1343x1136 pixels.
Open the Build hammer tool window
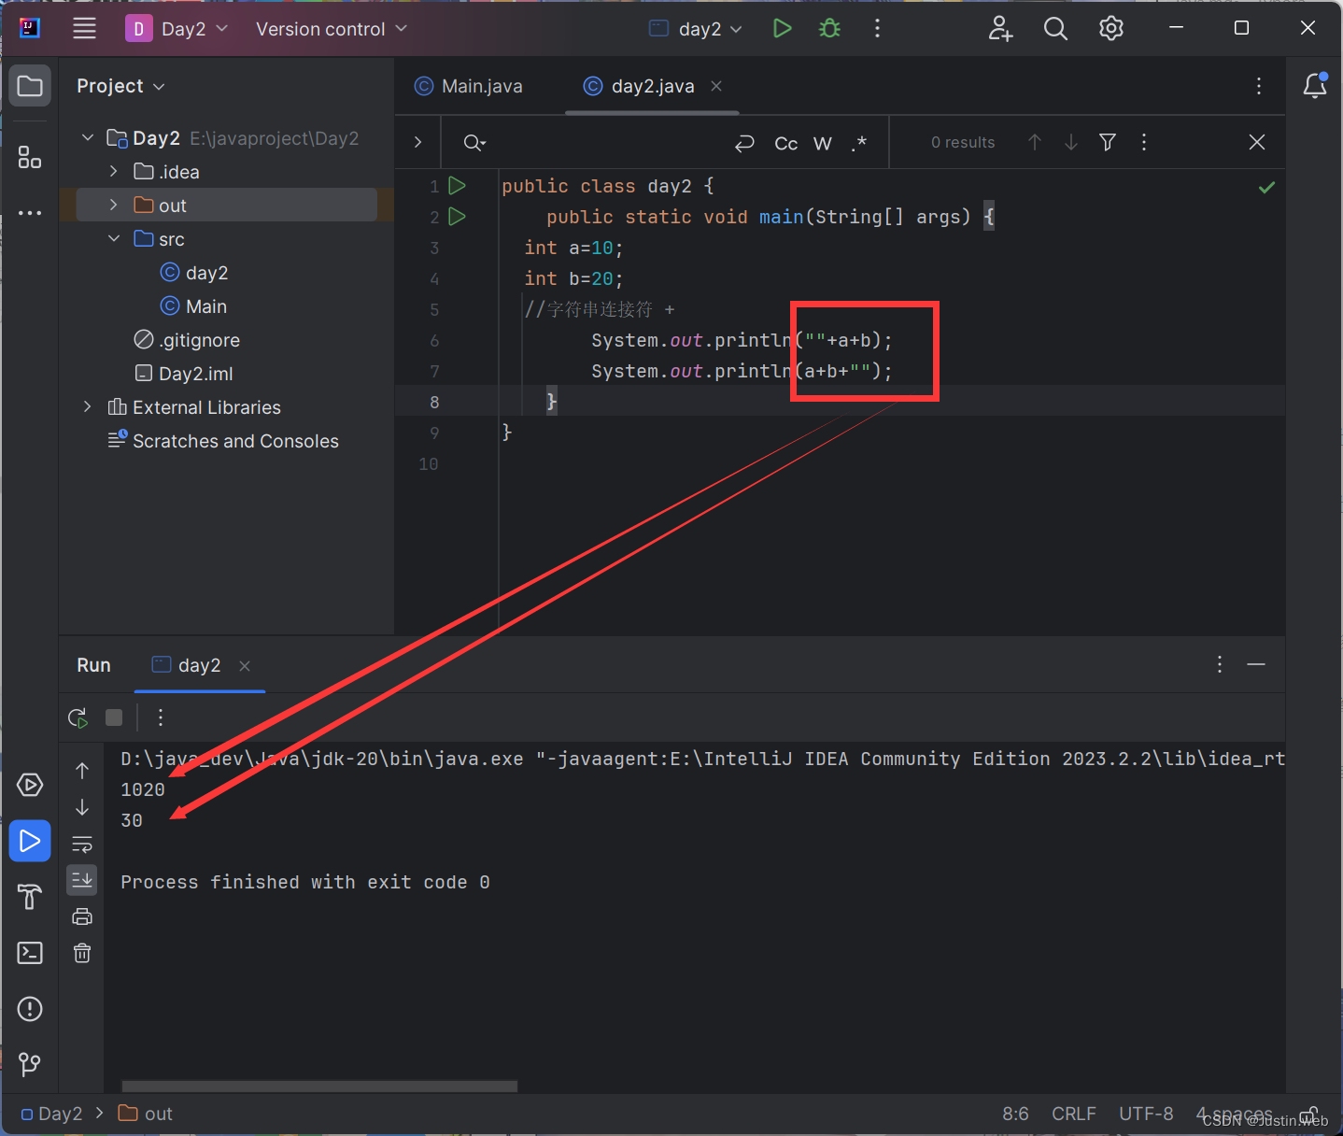coord(30,897)
